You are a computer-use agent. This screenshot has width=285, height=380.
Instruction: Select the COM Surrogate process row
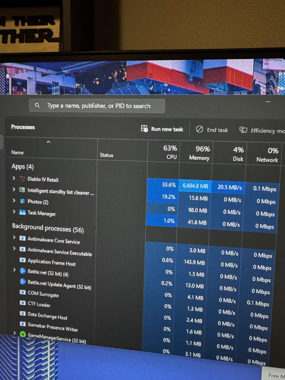click(43, 294)
